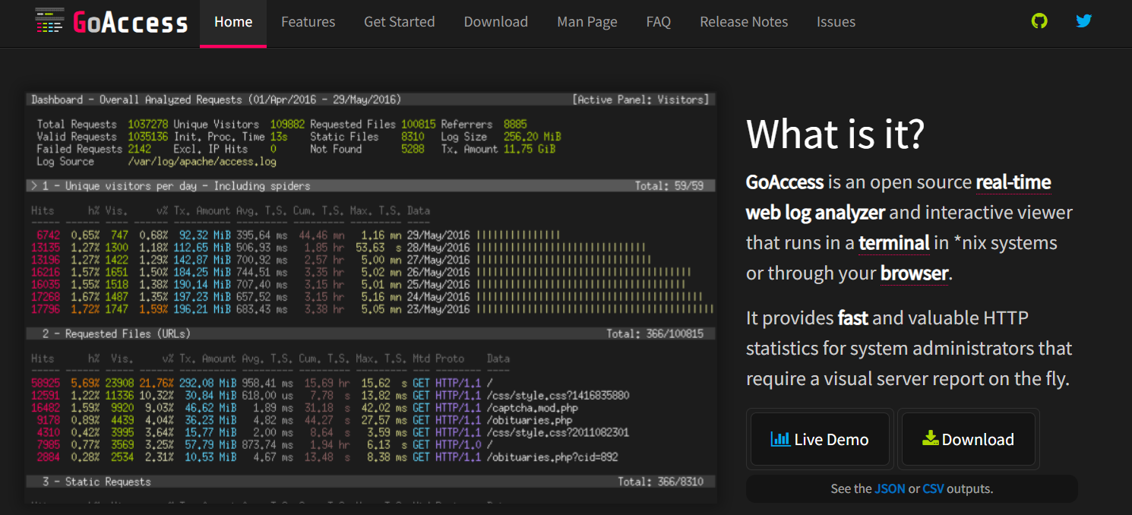Image resolution: width=1132 pixels, height=515 pixels.
Task: Click the Total Requests value 1037278
Action: tap(147, 125)
